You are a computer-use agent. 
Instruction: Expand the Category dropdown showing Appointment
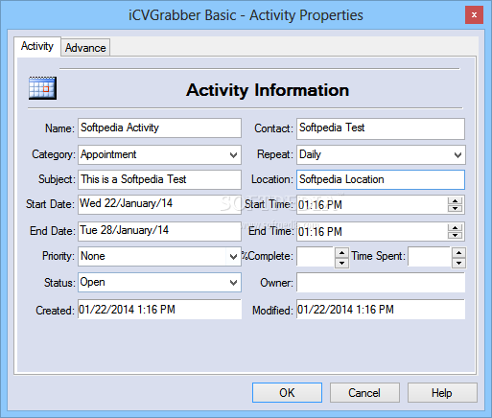coord(233,155)
